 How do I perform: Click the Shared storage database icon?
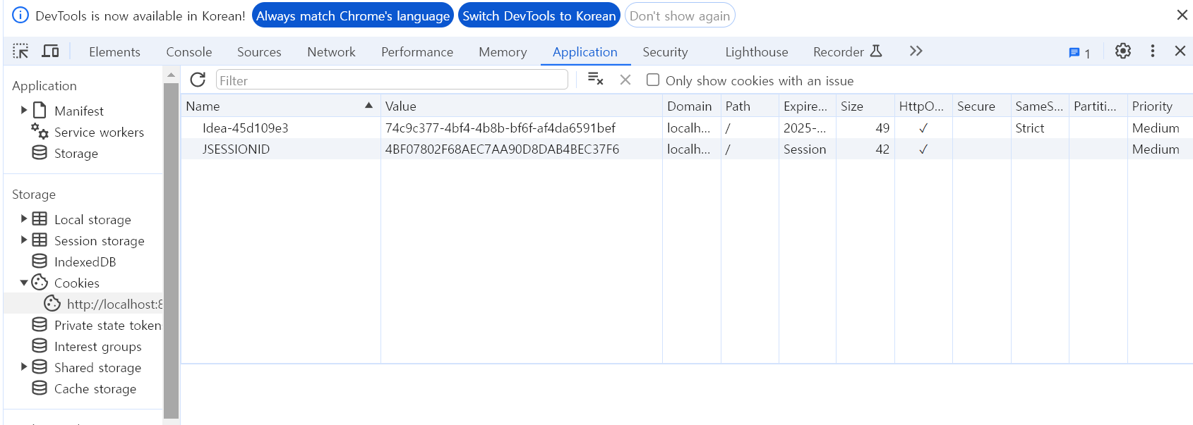click(x=40, y=367)
